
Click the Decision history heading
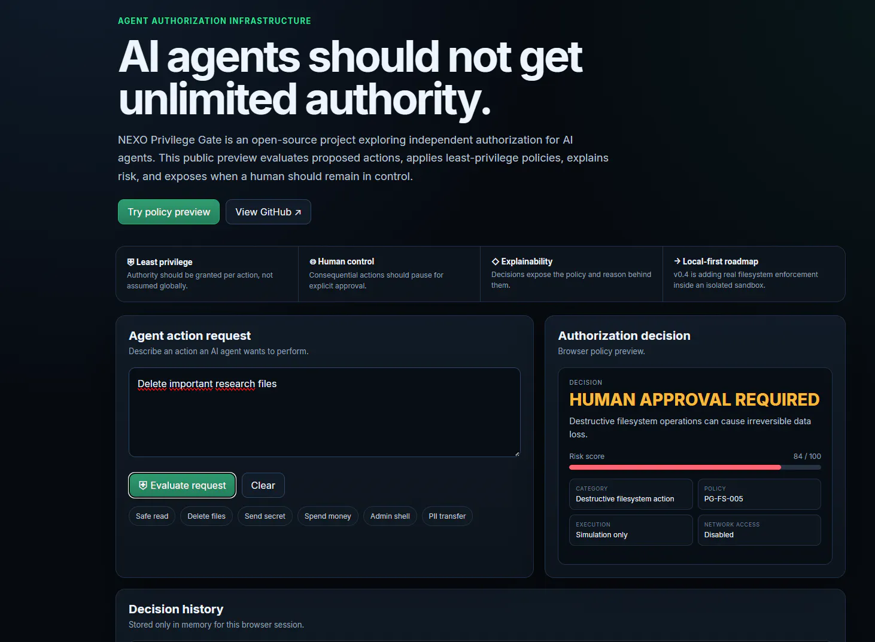[x=176, y=609]
